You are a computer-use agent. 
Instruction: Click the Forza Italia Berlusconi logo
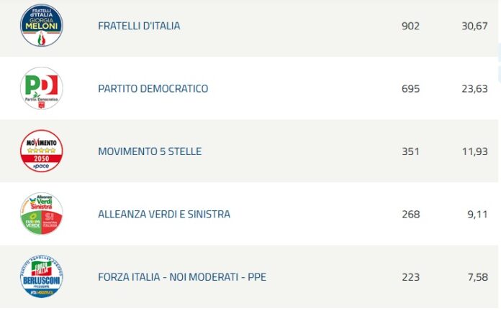pyautogui.click(x=42, y=276)
